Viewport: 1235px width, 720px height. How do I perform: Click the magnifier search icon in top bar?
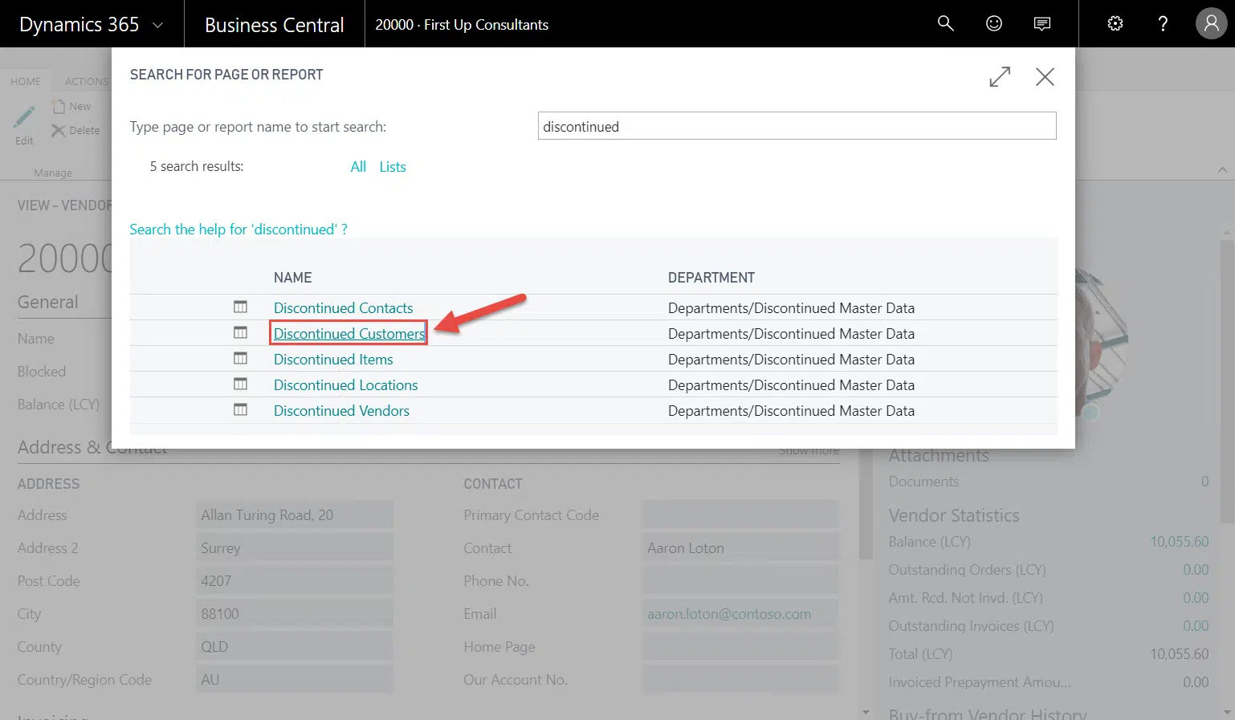coord(945,24)
